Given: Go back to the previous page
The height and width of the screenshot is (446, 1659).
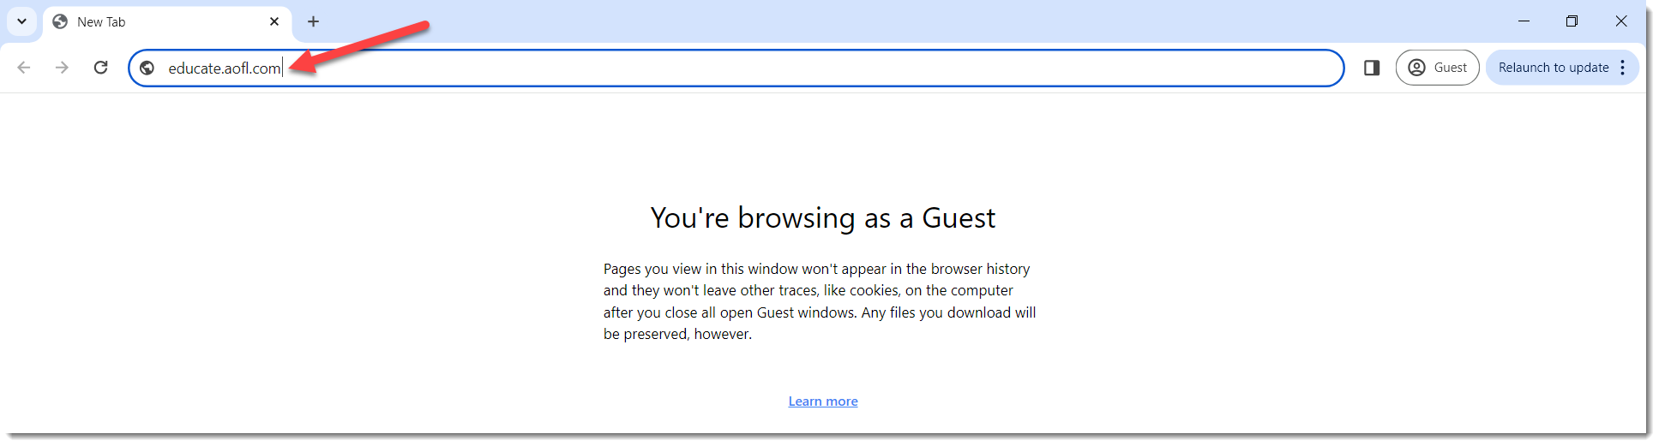Looking at the screenshot, I should (24, 68).
